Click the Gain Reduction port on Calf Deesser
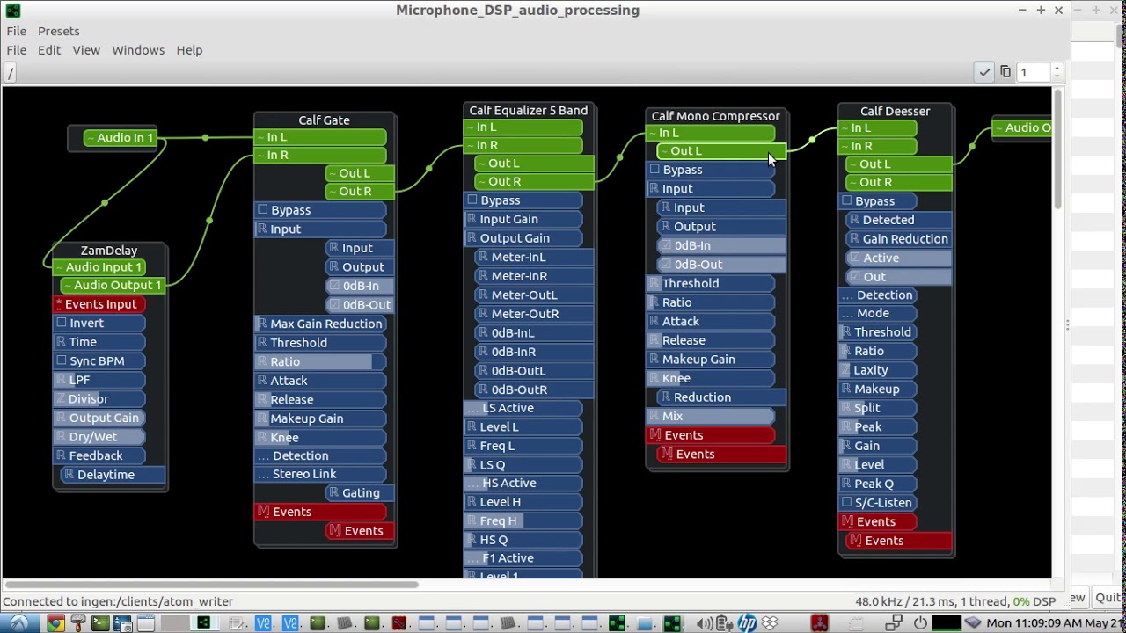Screen dimensions: 1126x633 (899, 239)
